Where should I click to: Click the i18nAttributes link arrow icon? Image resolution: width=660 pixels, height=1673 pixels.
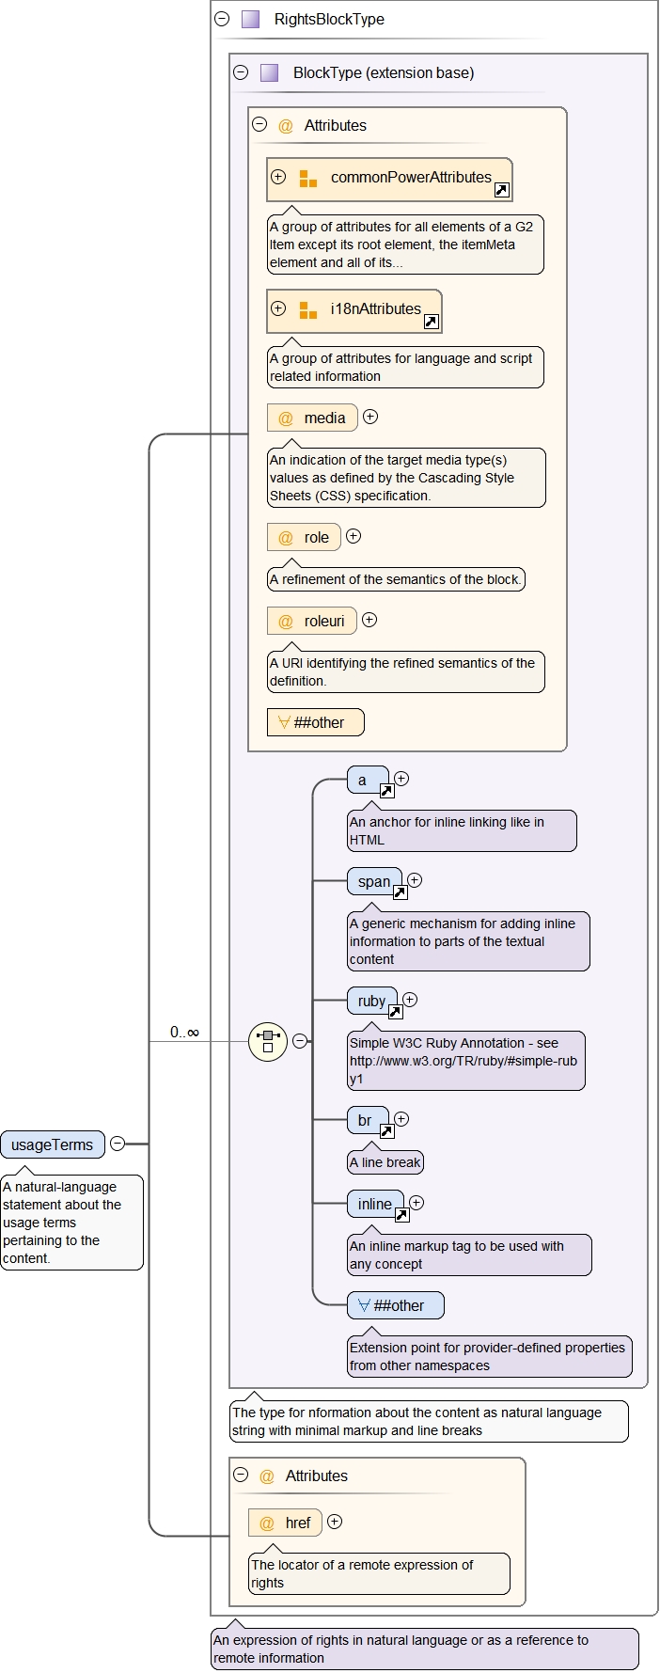(431, 322)
